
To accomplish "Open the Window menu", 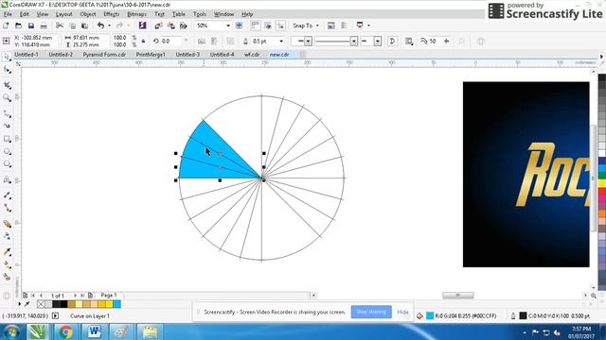I will pyautogui.click(x=223, y=14).
